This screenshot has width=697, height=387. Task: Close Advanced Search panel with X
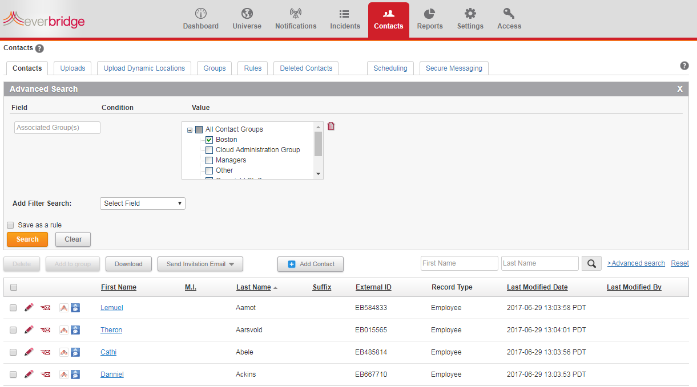point(680,89)
